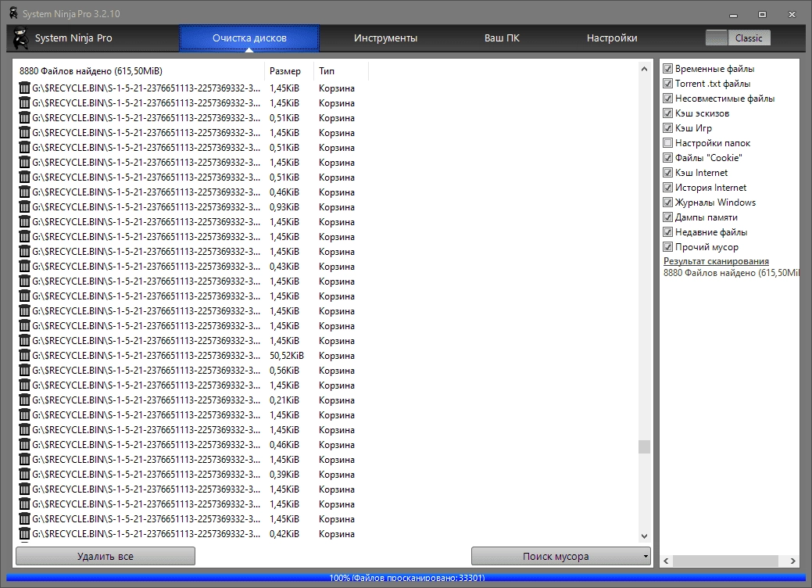Viewport: 812px width, 588px height.
Task: Go to the Настройки tab
Action: (612, 38)
